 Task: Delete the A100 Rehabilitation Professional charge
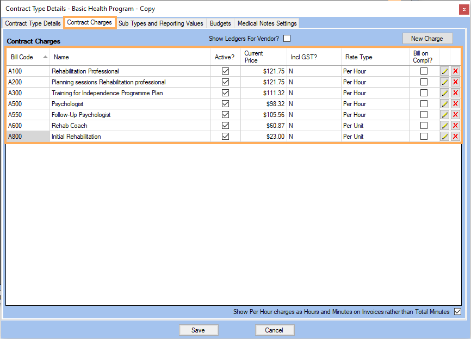(455, 71)
